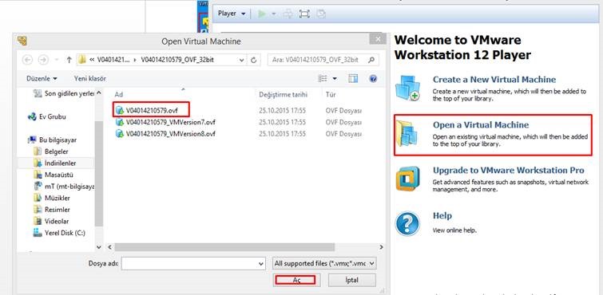This screenshot has width=603, height=295.
Task: Click the Forward navigation arrow in dialog
Action: (43, 60)
